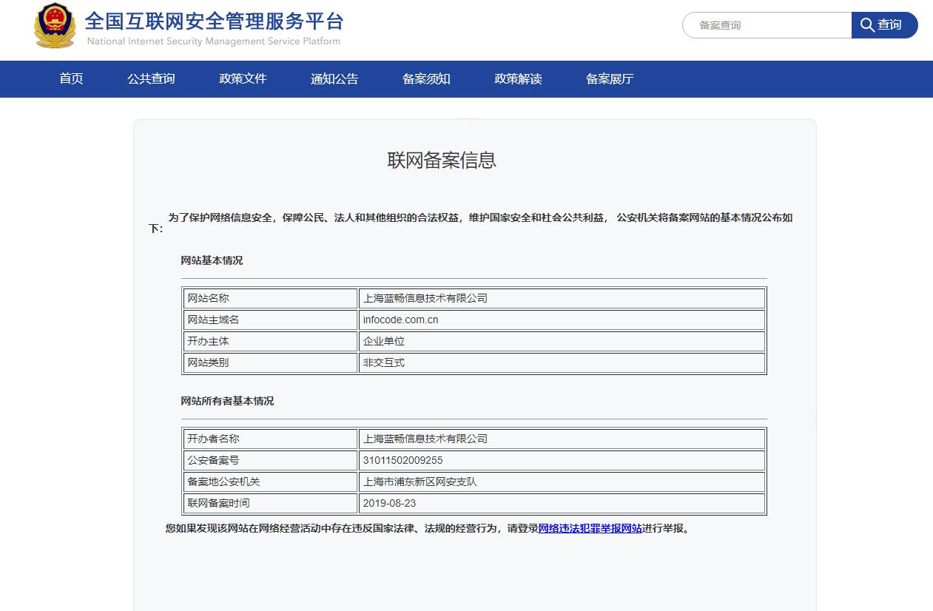Select the 政策文件 policy documents menu
This screenshot has width=933, height=611.
pyautogui.click(x=243, y=79)
